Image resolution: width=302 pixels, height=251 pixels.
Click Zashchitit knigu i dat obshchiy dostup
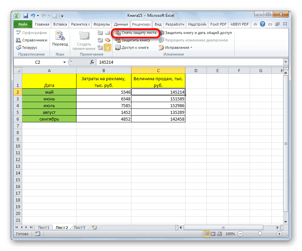(x=195, y=33)
